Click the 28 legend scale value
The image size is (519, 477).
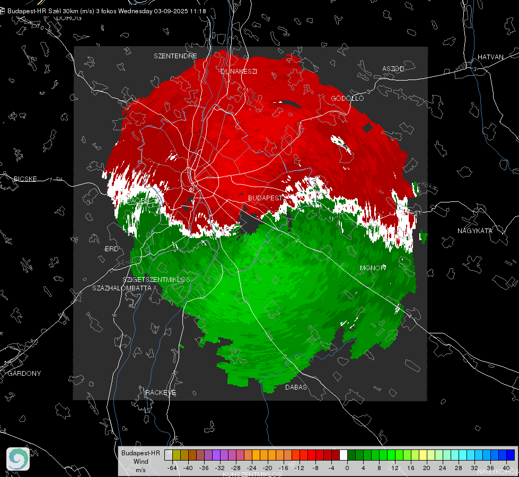(459, 468)
